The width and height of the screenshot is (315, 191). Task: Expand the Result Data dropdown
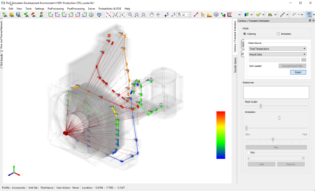pyautogui.click(x=277, y=54)
